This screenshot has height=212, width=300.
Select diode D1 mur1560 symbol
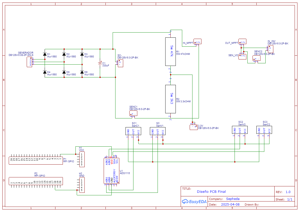point(45,54)
